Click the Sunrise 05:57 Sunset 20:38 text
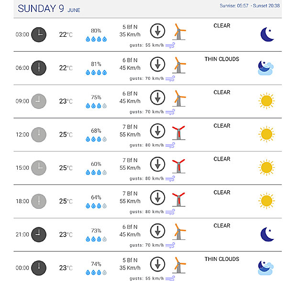The height and width of the screenshot is (281, 287). tap(250, 6)
